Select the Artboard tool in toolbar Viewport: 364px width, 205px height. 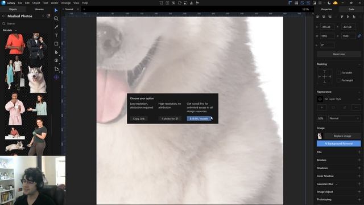56,69
